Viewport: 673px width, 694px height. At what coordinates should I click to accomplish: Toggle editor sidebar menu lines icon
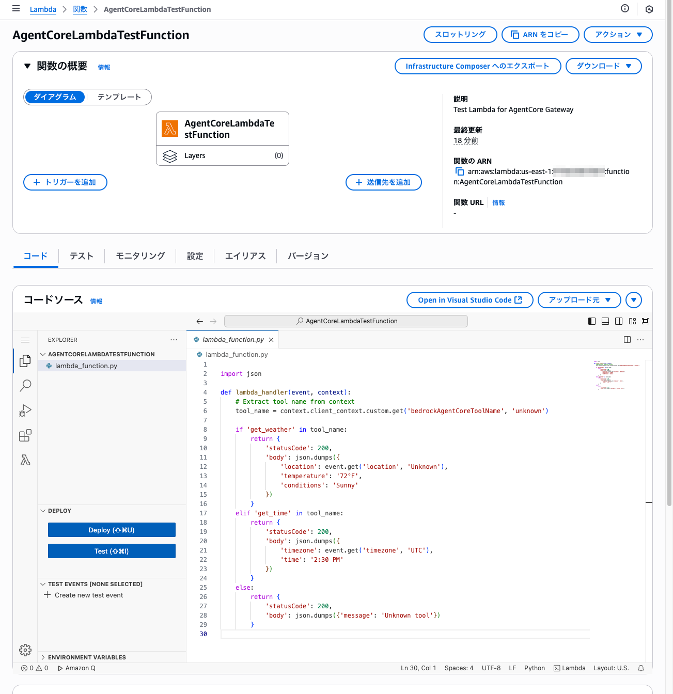click(25, 340)
